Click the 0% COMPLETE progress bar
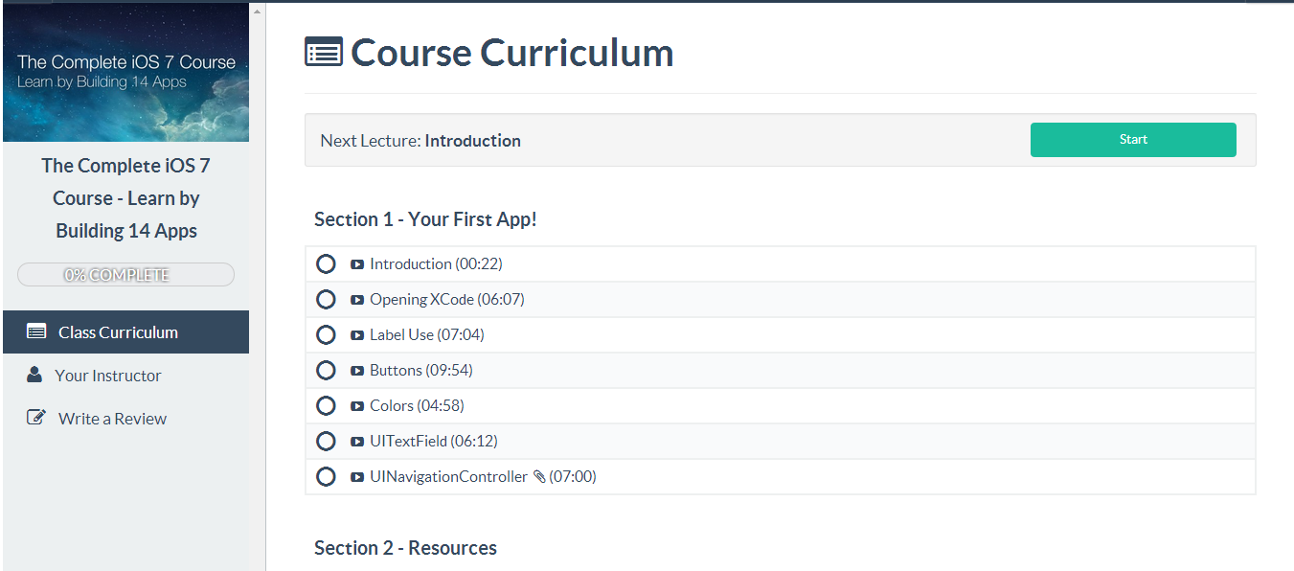 pyautogui.click(x=125, y=275)
